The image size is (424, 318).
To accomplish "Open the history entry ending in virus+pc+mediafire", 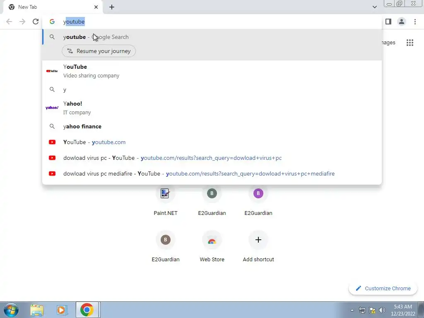I will tap(212, 173).
